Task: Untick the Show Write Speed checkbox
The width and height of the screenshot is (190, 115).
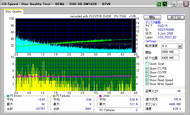Action: 147,84
